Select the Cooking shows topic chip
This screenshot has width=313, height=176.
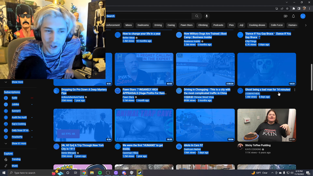point(257,25)
